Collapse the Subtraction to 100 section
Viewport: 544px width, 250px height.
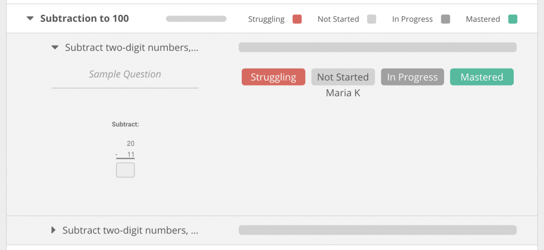(x=30, y=19)
